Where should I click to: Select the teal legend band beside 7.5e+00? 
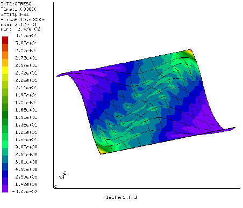(x=5, y=152)
